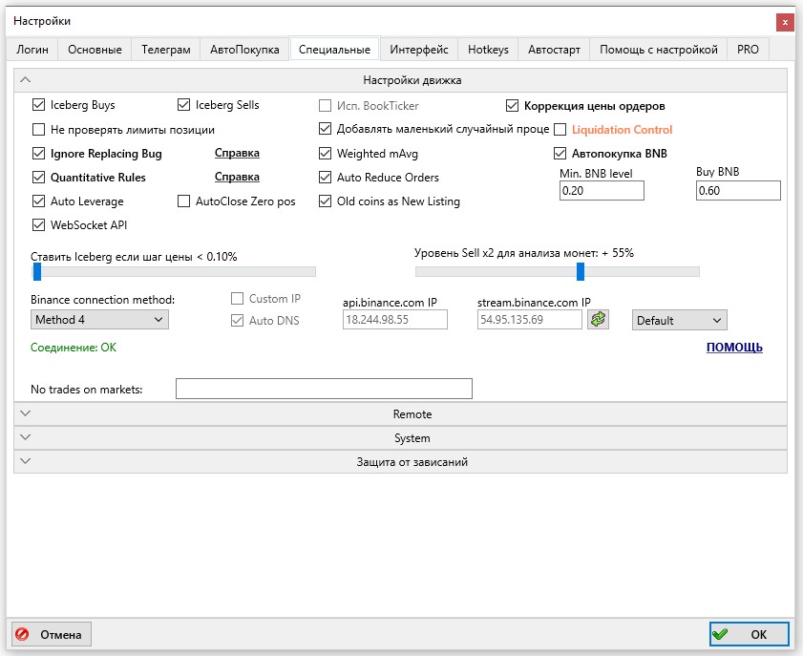803x656 pixels.
Task: Enable Liquidation Control checkbox
Action: 560,130
